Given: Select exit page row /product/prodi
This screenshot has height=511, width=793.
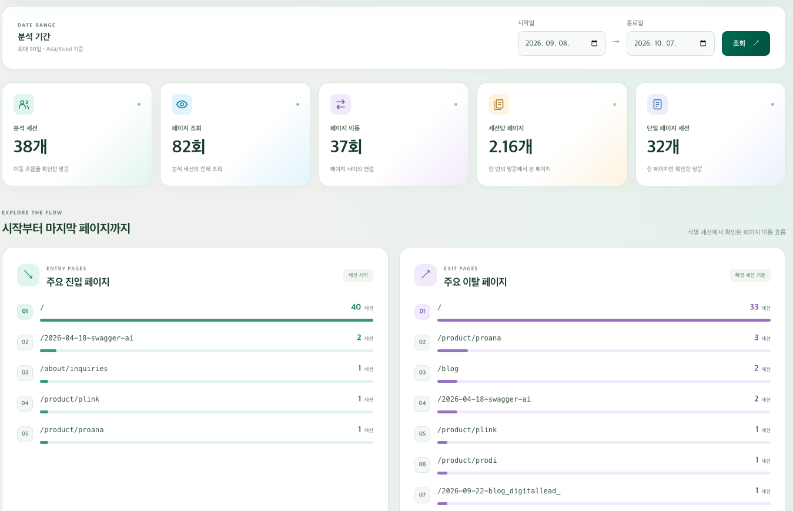Looking at the screenshot, I should [593, 464].
